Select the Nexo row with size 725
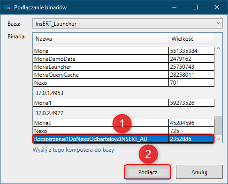 [123, 131]
